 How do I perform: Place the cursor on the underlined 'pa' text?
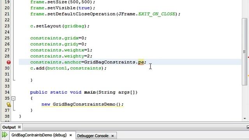(x=141, y=62)
